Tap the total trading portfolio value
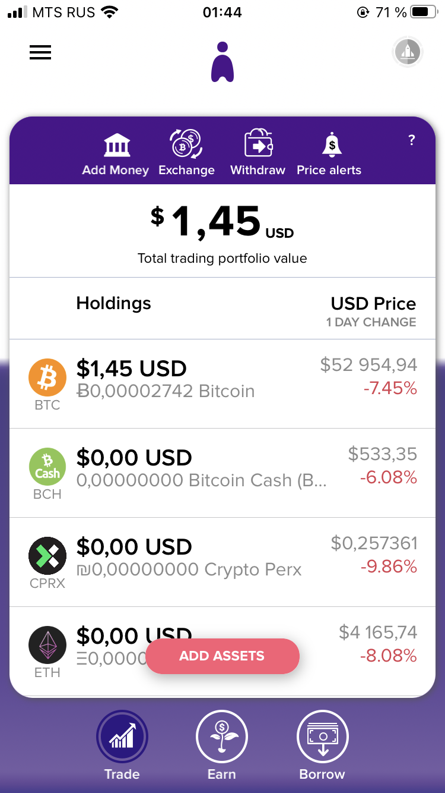The width and height of the screenshot is (445, 793). tap(223, 232)
